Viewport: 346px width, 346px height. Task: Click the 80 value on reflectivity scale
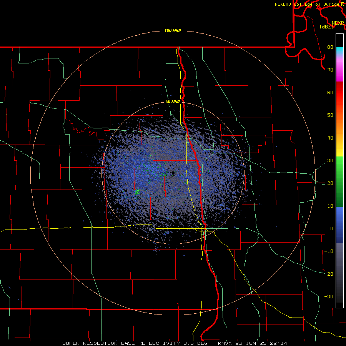[x=330, y=47]
